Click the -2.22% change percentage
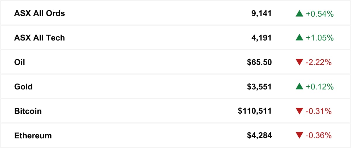 [x=319, y=62]
